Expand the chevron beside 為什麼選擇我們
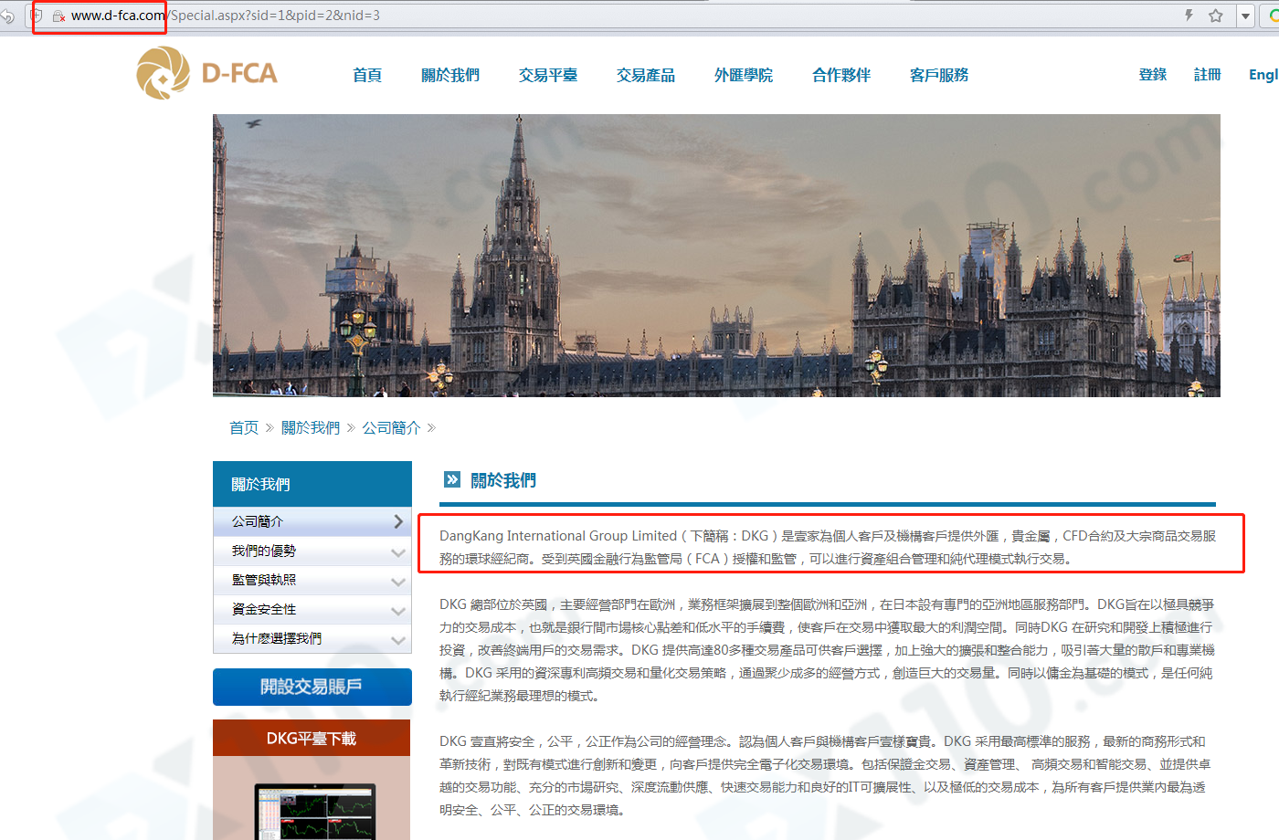Viewport: 1279px width, 840px height. pyautogui.click(x=398, y=640)
